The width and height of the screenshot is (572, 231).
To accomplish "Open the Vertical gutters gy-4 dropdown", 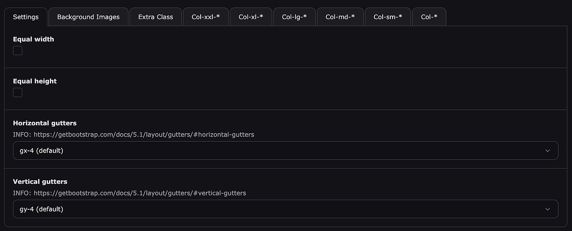I will pos(277,209).
